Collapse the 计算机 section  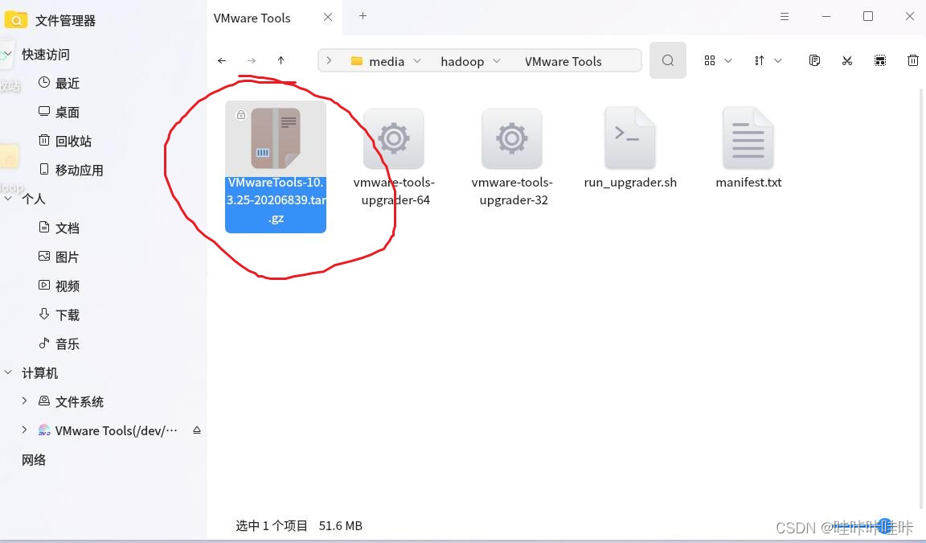pyautogui.click(x=8, y=372)
